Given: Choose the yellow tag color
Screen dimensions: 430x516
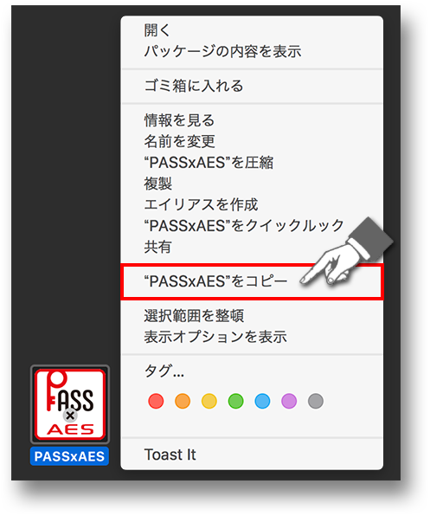Looking at the screenshot, I should (209, 401).
